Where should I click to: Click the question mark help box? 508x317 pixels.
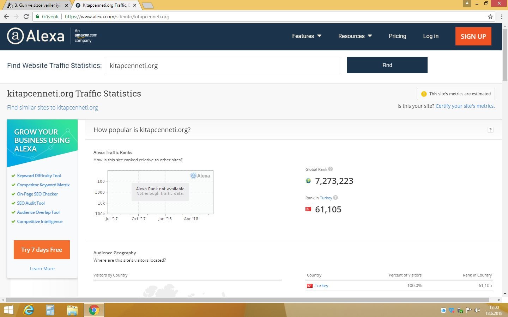490,130
